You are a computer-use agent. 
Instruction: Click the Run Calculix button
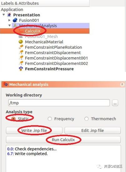tap(63, 140)
